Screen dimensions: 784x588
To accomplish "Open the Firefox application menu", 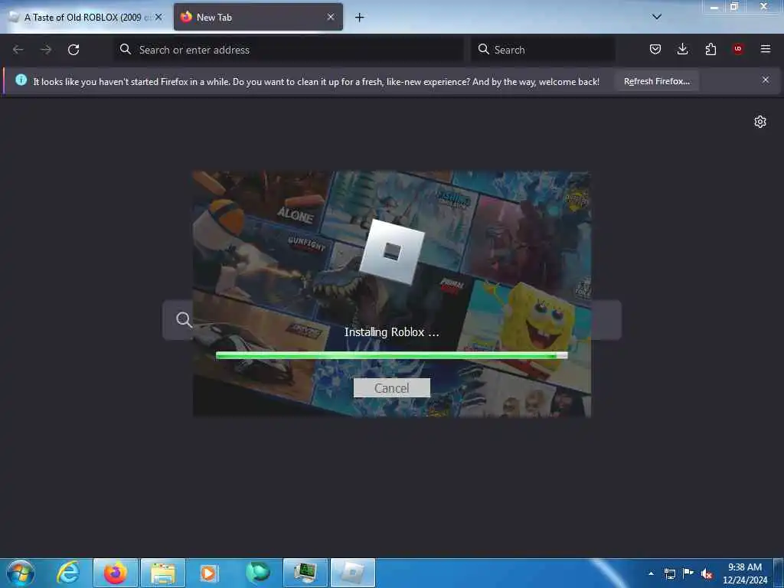I will point(766,49).
